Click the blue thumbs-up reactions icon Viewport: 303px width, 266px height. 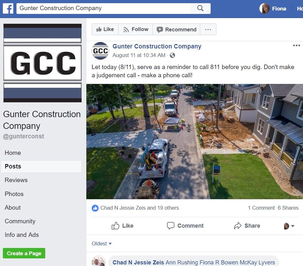[95, 208]
